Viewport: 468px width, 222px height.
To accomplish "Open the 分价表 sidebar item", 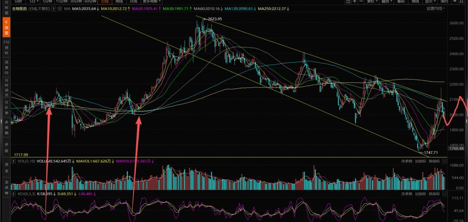I will 6,108.
